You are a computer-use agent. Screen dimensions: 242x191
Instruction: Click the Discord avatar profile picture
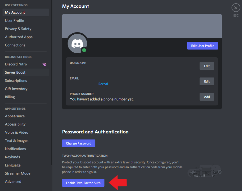[x=77, y=44]
